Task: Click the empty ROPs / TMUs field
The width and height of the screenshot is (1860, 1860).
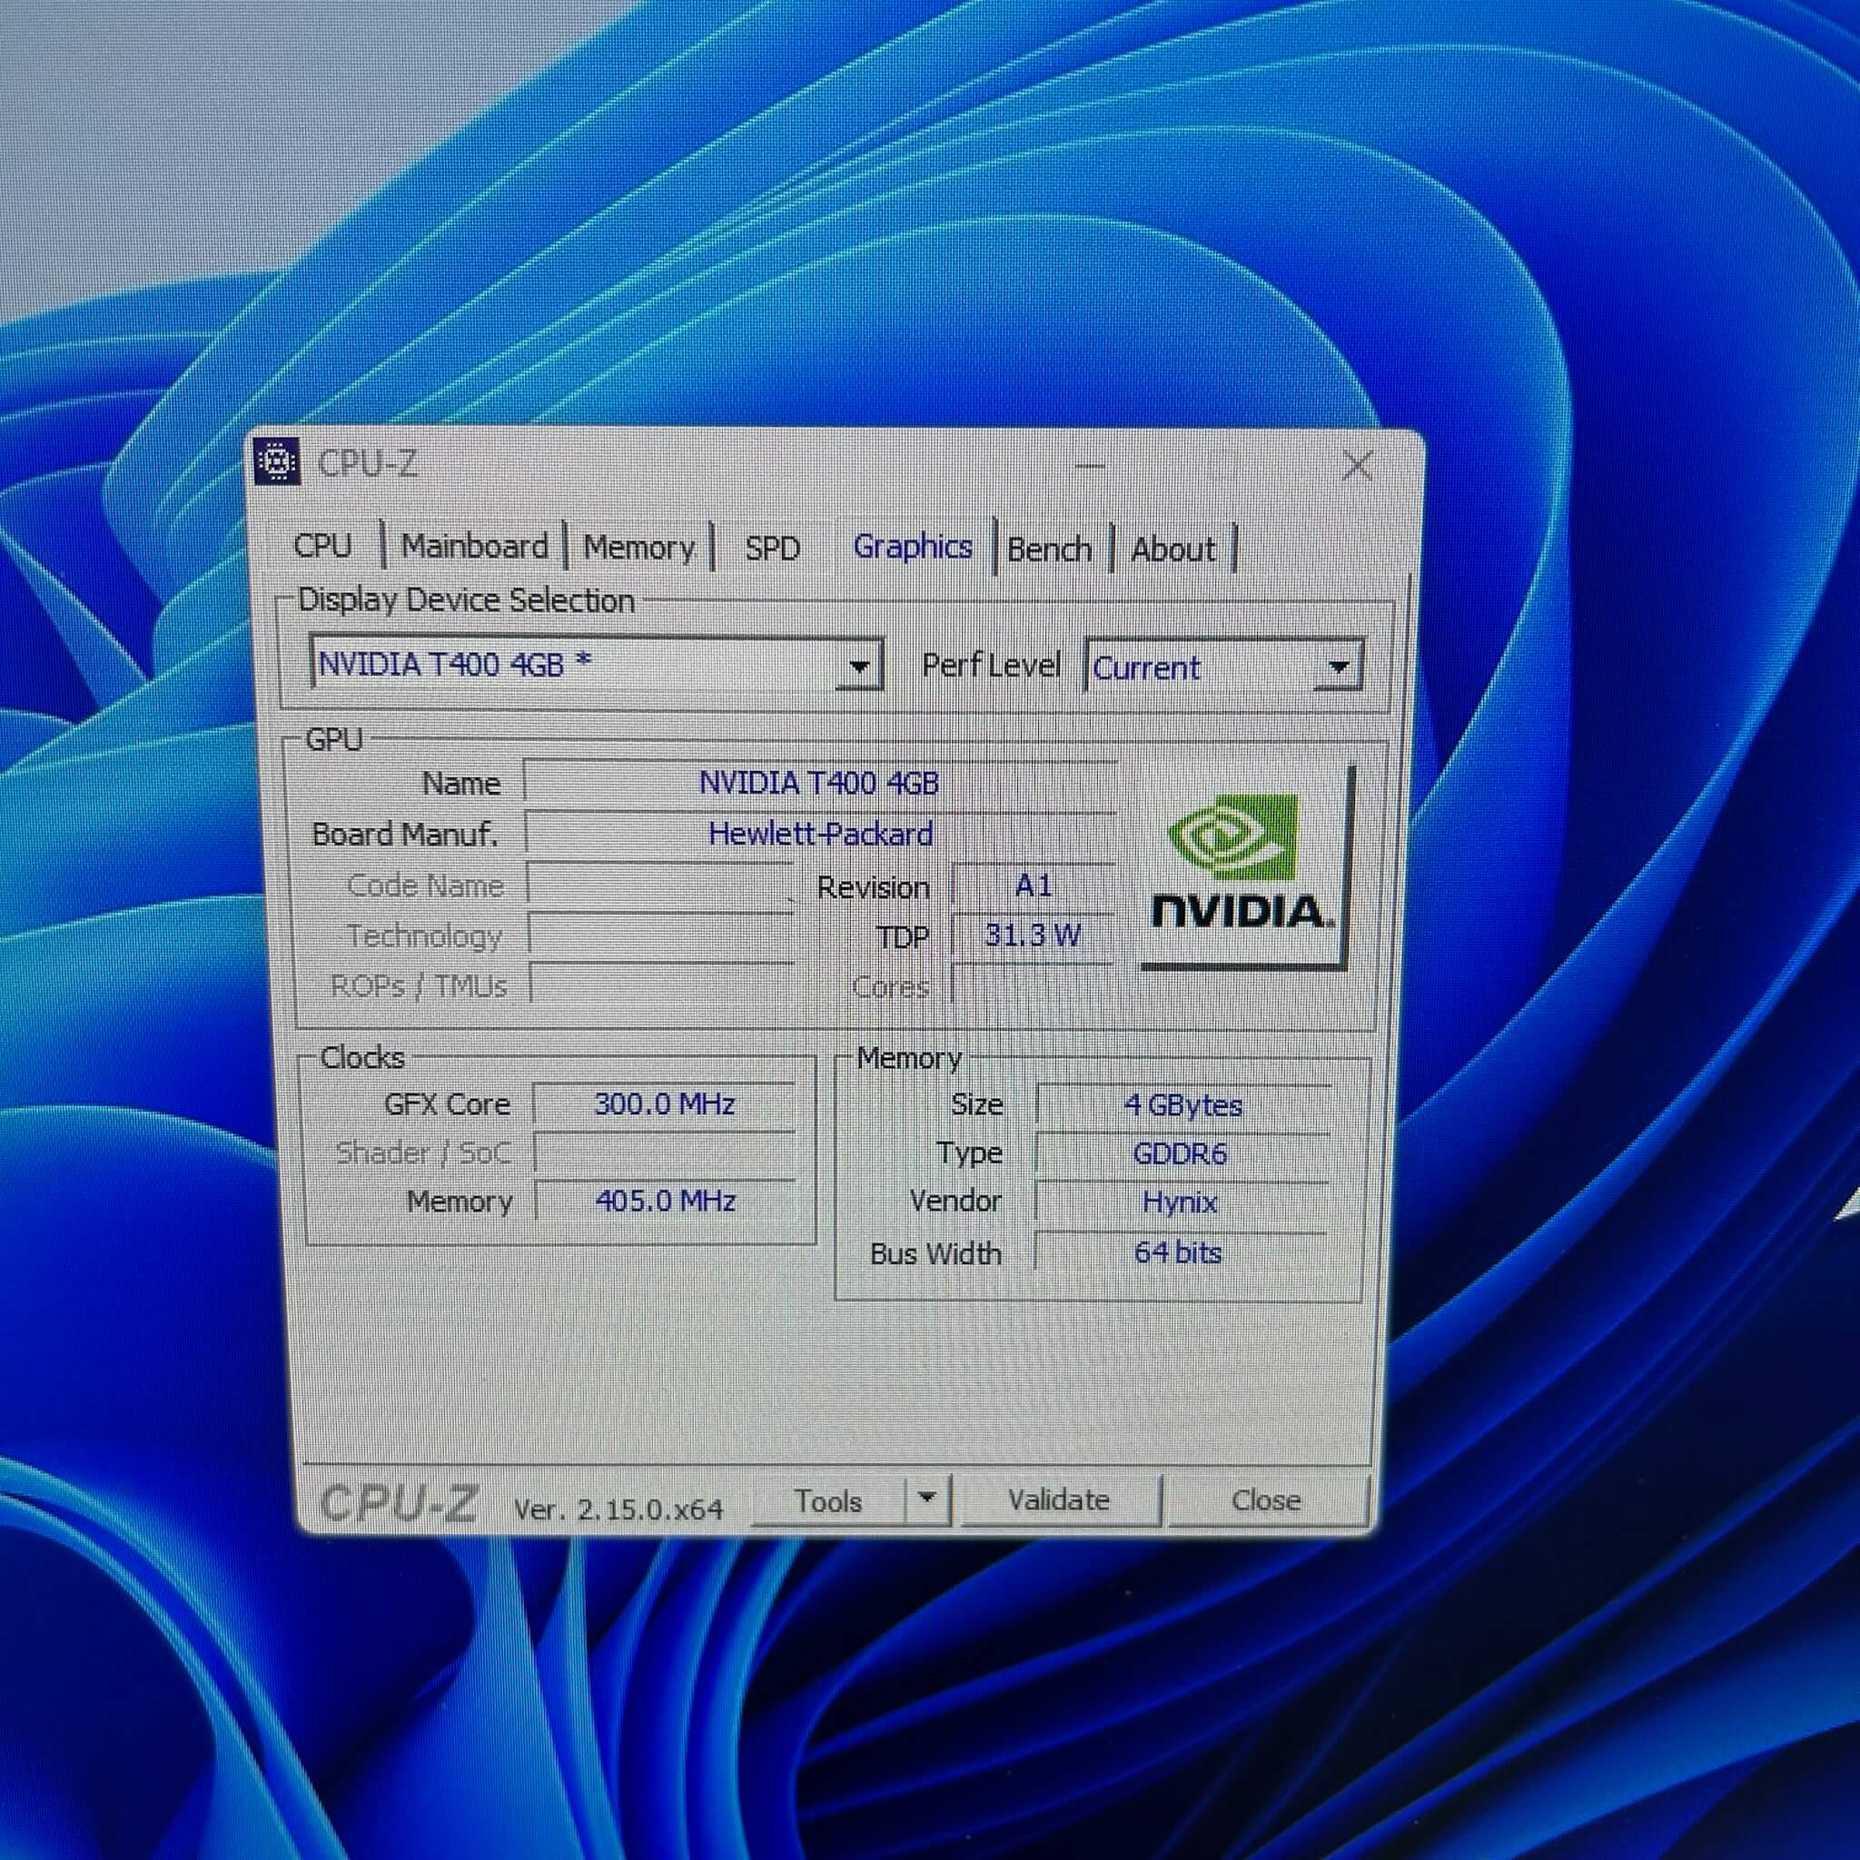Action: point(663,984)
